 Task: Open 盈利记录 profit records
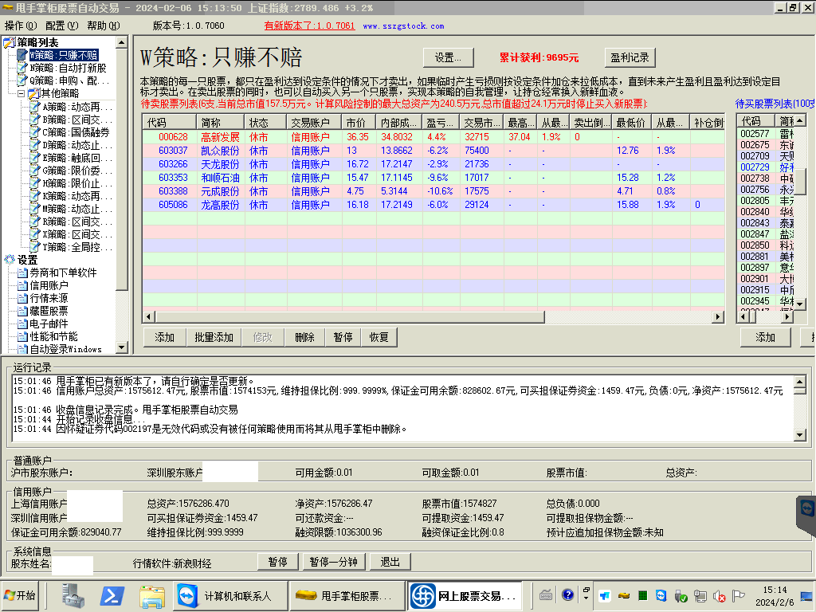[x=630, y=57]
